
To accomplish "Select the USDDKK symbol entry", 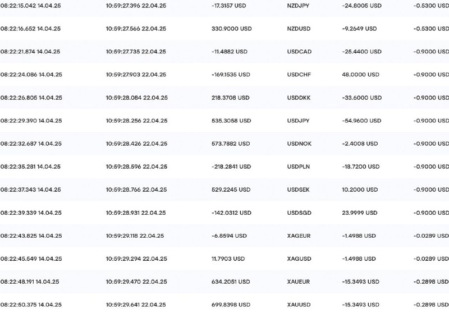I will (x=299, y=98).
